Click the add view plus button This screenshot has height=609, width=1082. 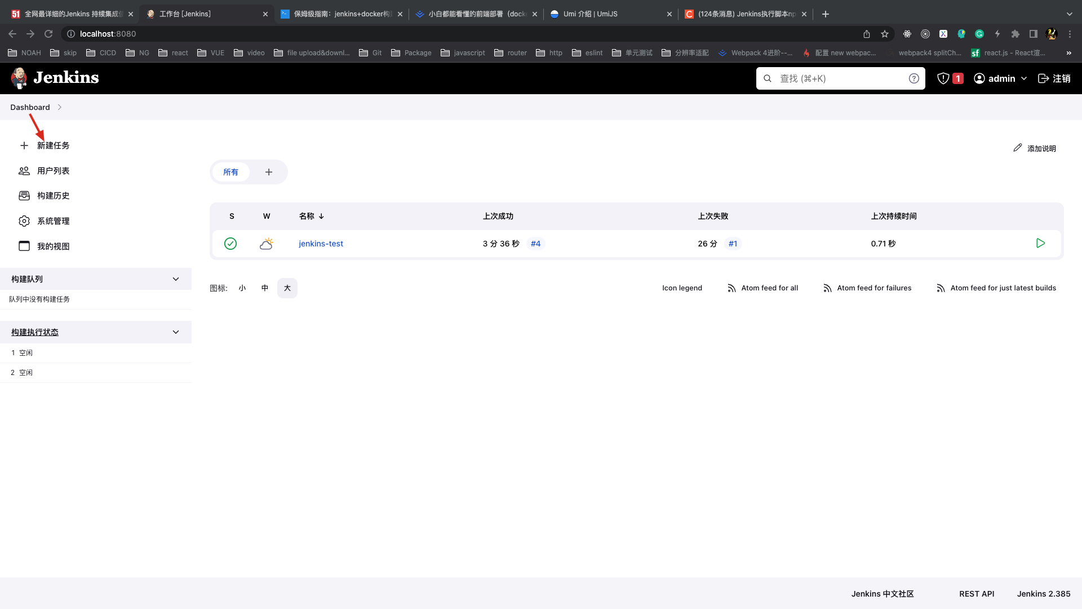point(268,172)
